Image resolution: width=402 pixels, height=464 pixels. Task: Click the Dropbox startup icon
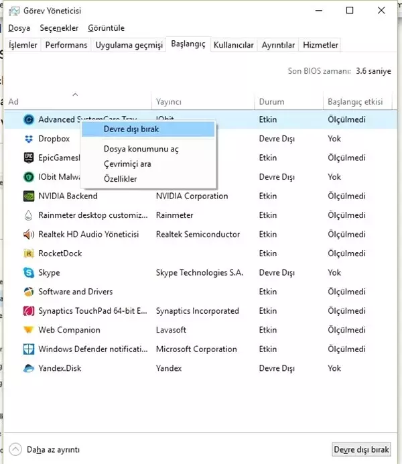(x=29, y=139)
